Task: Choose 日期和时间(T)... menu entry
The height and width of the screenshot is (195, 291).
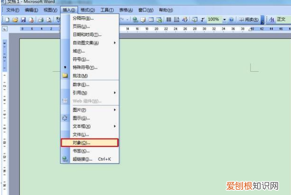Action: pyautogui.click(x=90, y=35)
